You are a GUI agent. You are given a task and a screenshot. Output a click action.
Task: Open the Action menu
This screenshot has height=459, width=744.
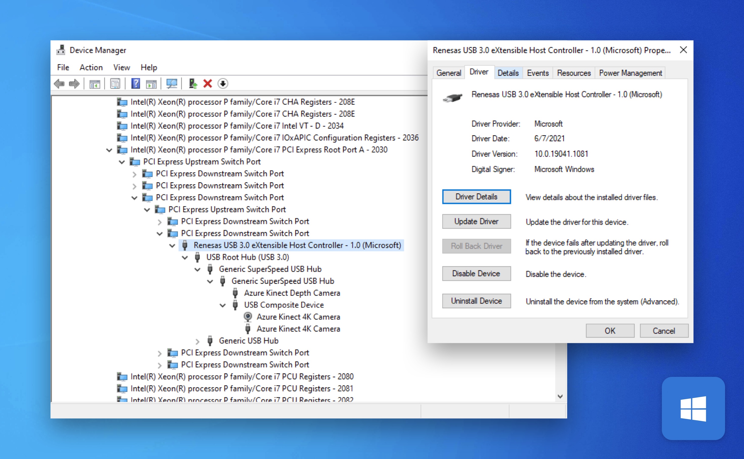click(x=91, y=67)
